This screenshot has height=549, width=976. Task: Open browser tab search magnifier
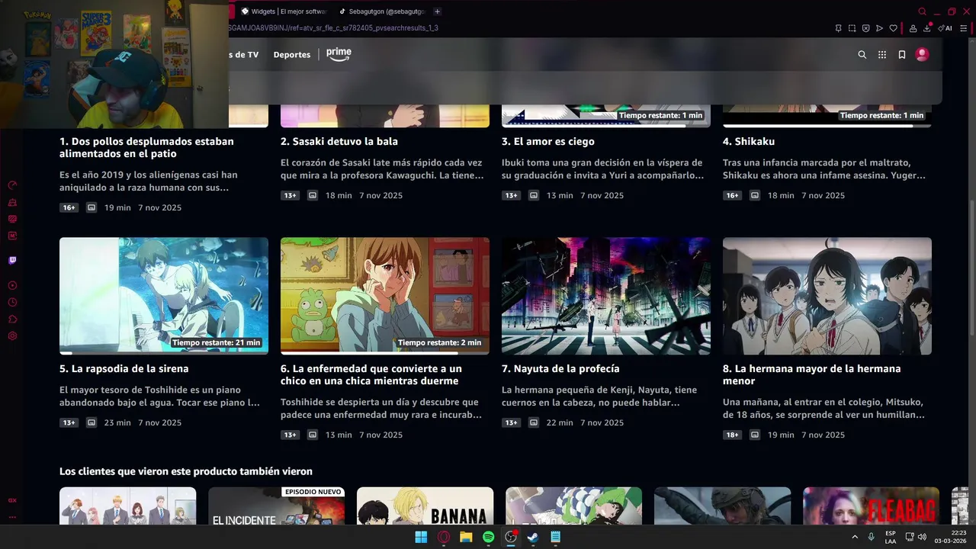[922, 11]
